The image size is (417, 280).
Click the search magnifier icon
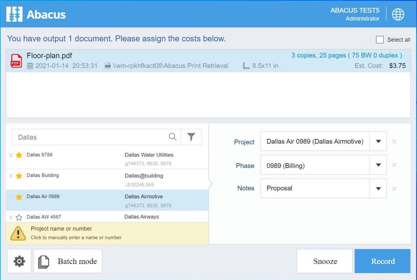point(172,137)
